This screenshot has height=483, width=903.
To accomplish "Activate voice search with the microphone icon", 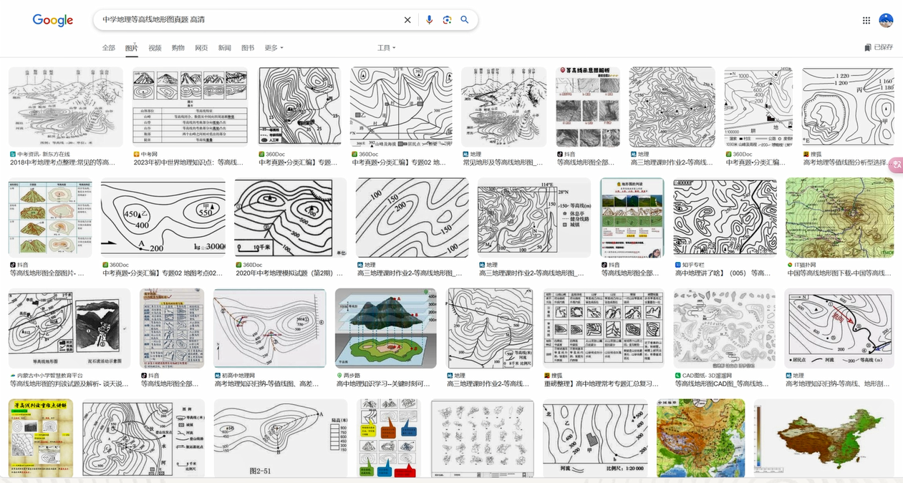I will (429, 19).
